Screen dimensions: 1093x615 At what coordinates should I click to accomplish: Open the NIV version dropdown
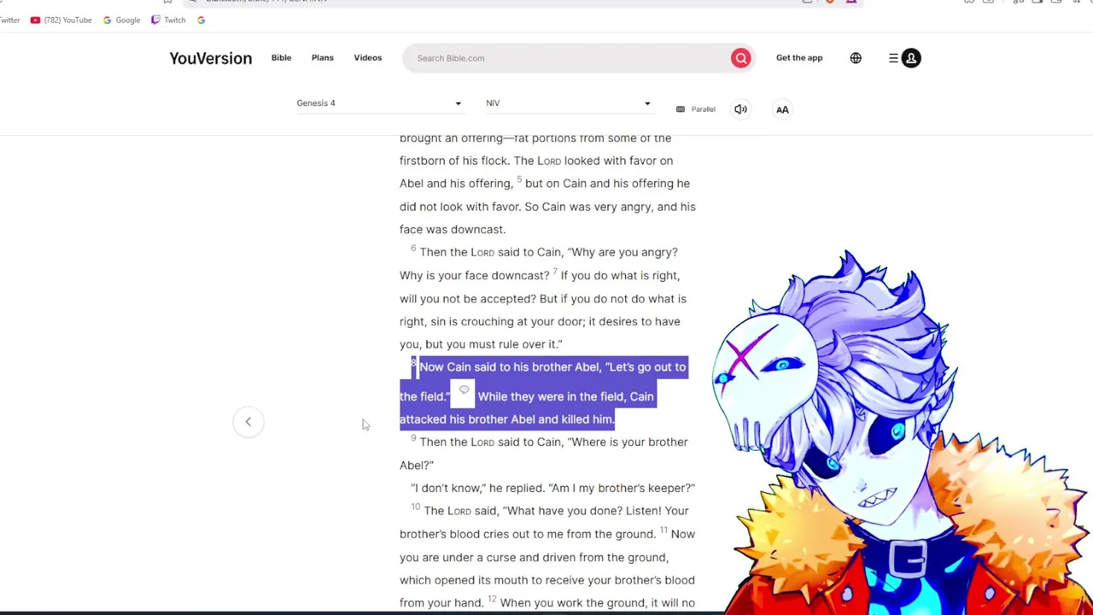tap(569, 103)
